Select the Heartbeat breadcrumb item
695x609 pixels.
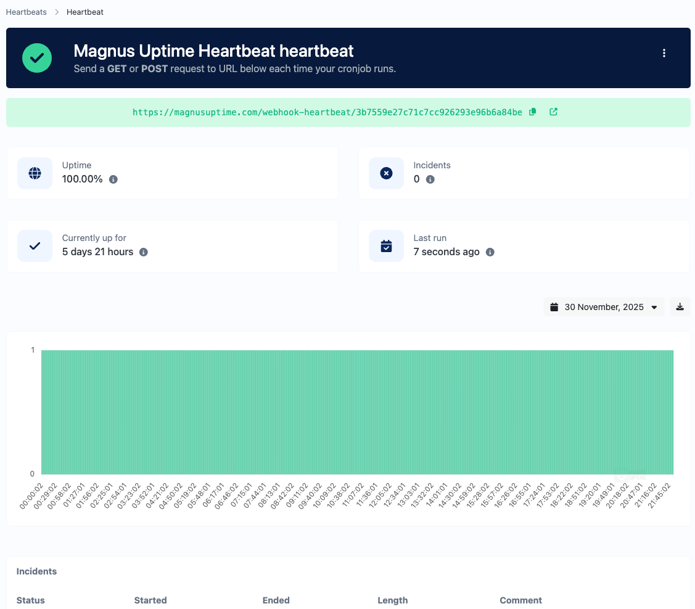[x=84, y=12]
